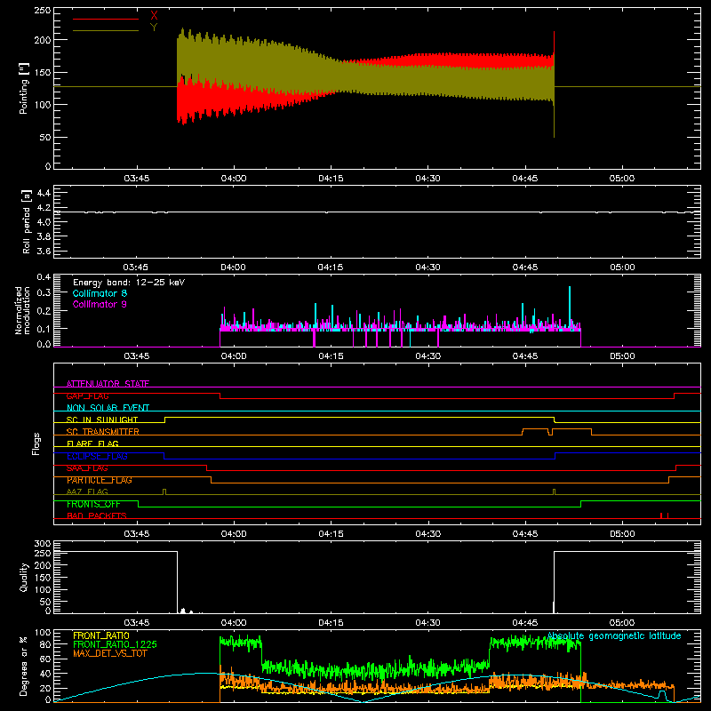Image resolution: width=711 pixels, height=711 pixels.
Task: Select the SC_TRANSMITTER flag label
Action: pyautogui.click(x=103, y=432)
